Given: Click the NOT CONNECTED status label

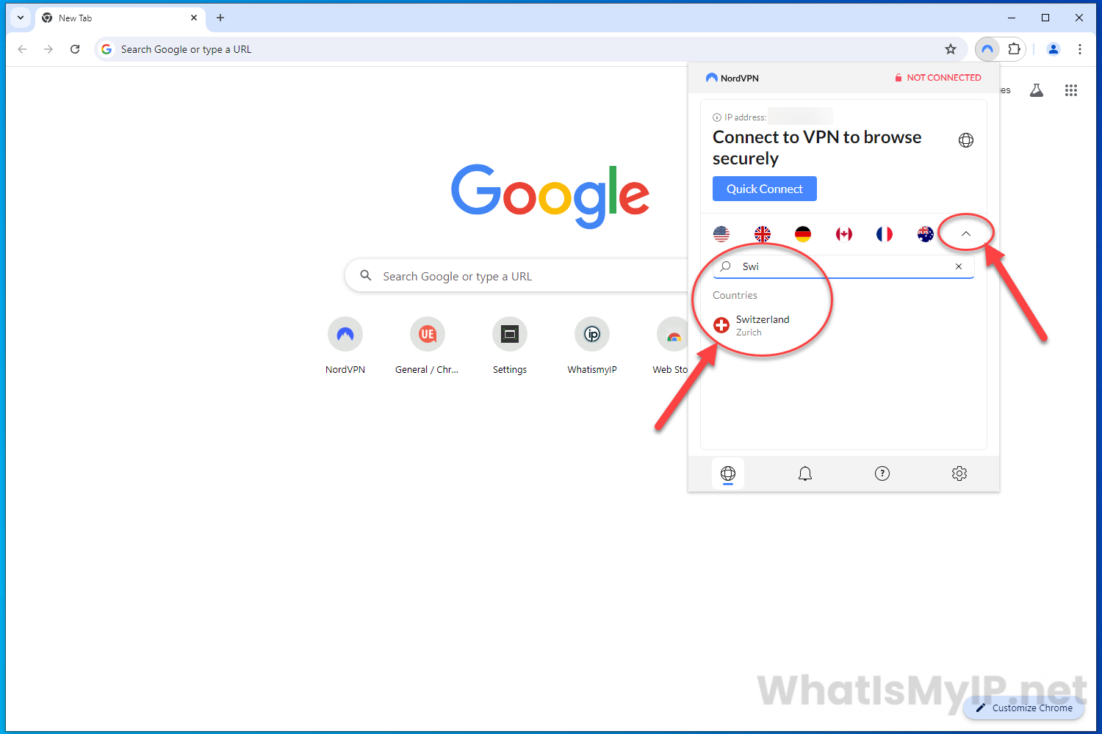Looking at the screenshot, I should coord(937,78).
